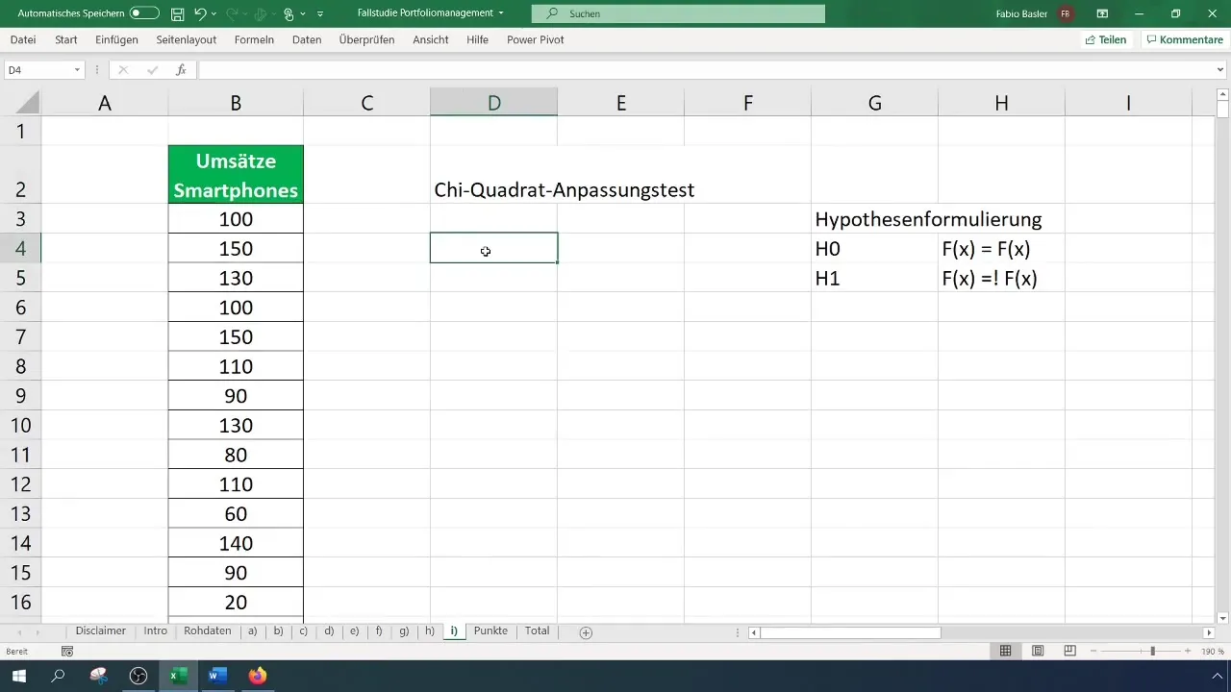1231x692 pixels.
Task: Open Word from the taskbar
Action: [216, 676]
